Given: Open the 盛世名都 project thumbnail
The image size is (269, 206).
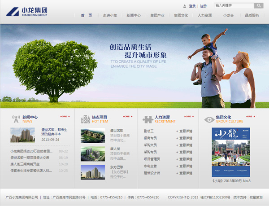Looking at the screenshot, I should click(x=93, y=136).
